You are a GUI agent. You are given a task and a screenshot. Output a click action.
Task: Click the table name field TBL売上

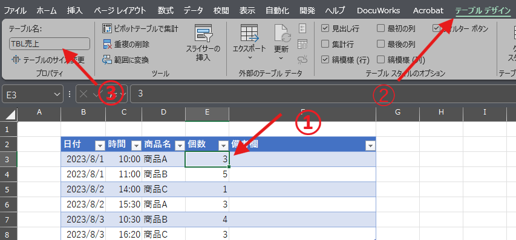tap(50, 44)
